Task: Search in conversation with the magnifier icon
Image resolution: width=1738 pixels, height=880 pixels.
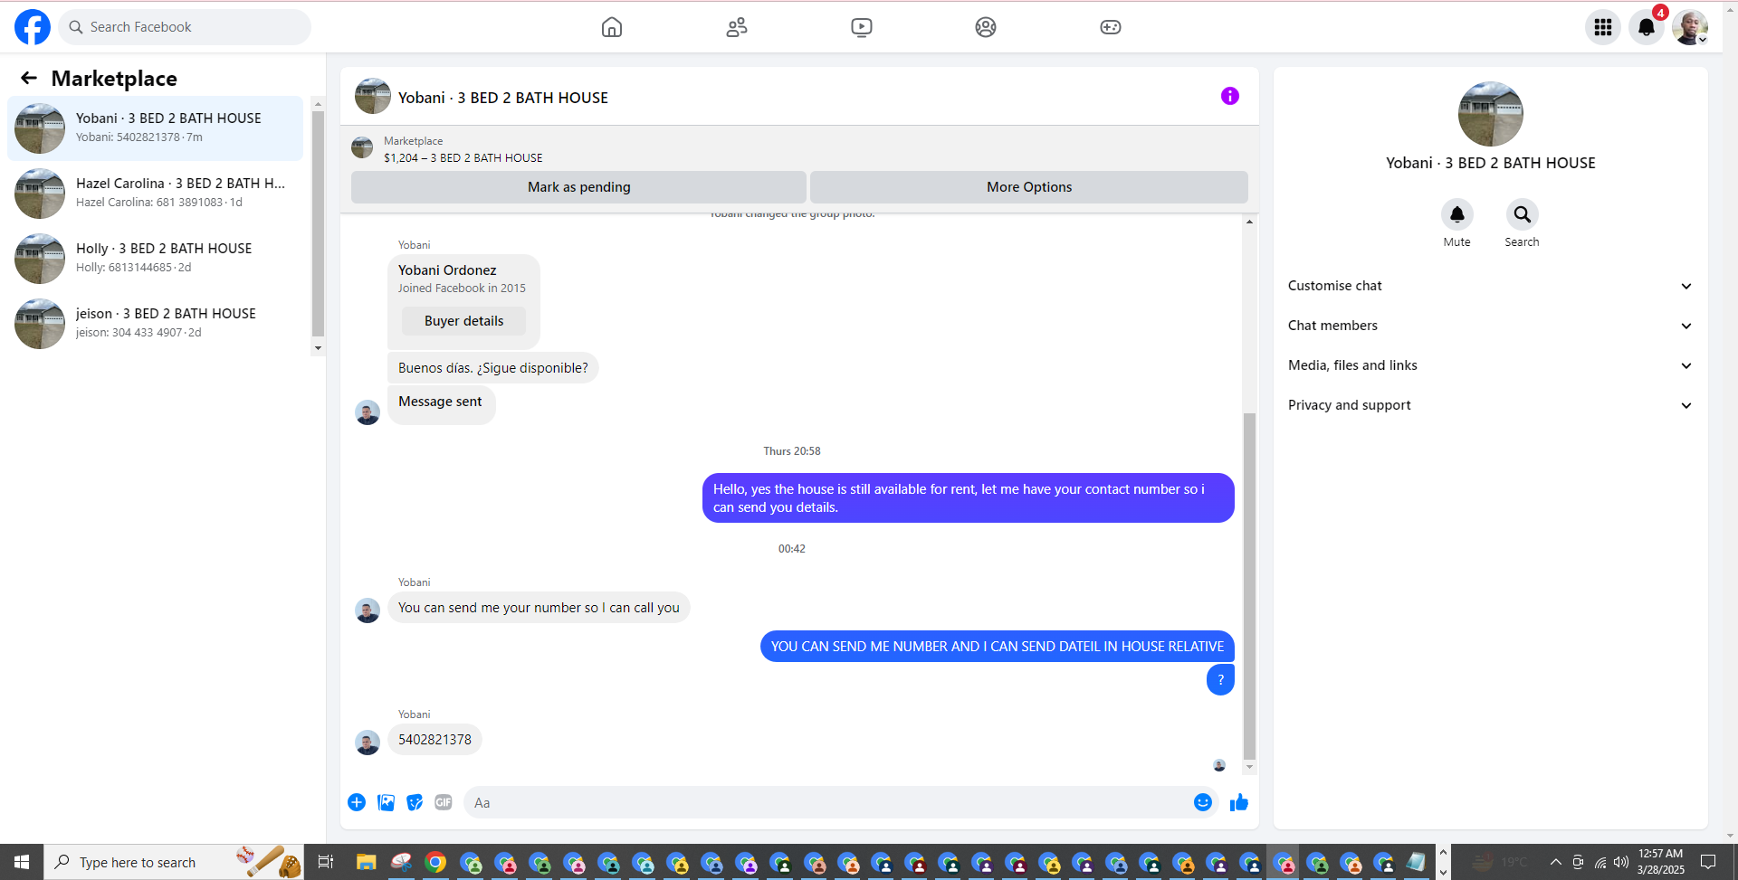Action: 1523,214
